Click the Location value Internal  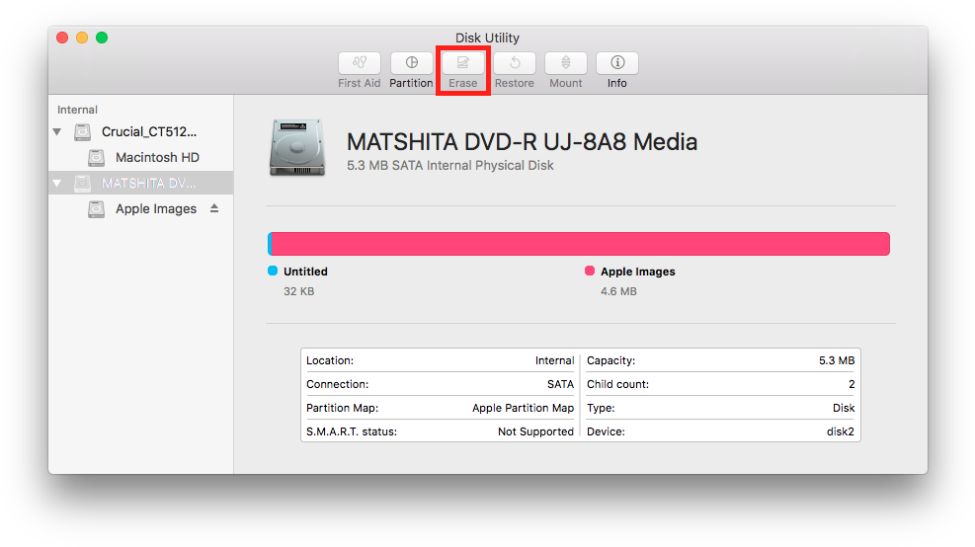[554, 360]
